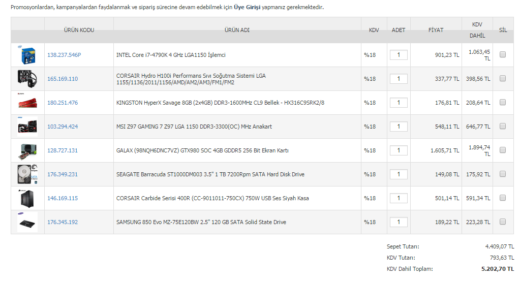Click the MSI Z97 motherboard thumbnail
The width and height of the screenshot is (520, 281).
pyautogui.click(x=27, y=127)
